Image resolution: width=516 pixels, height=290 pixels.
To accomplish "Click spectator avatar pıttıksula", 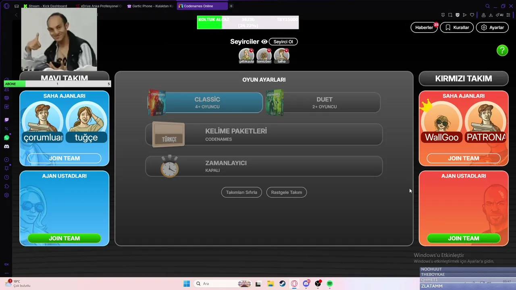I will 246,56.
